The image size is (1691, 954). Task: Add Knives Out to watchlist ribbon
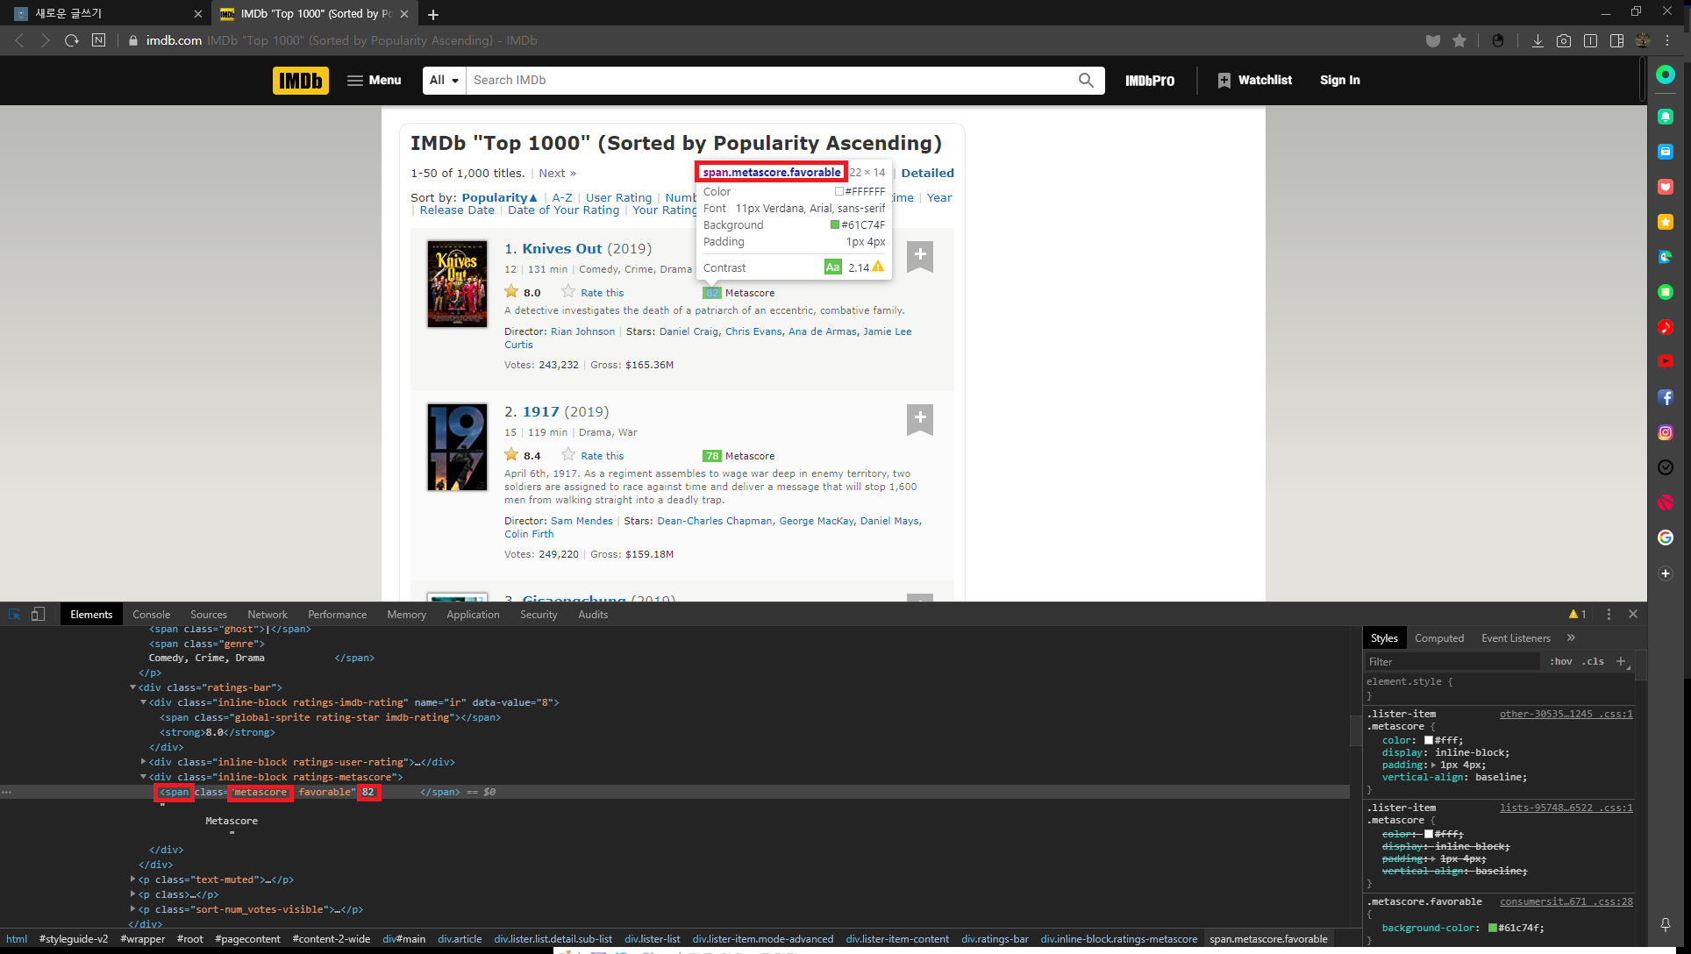[919, 255]
